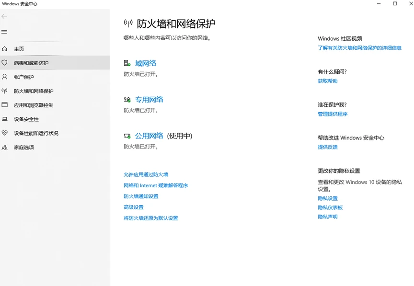Click the person icon for 帐户保护
Viewport: 414px width, 286px height.
(x=4, y=77)
